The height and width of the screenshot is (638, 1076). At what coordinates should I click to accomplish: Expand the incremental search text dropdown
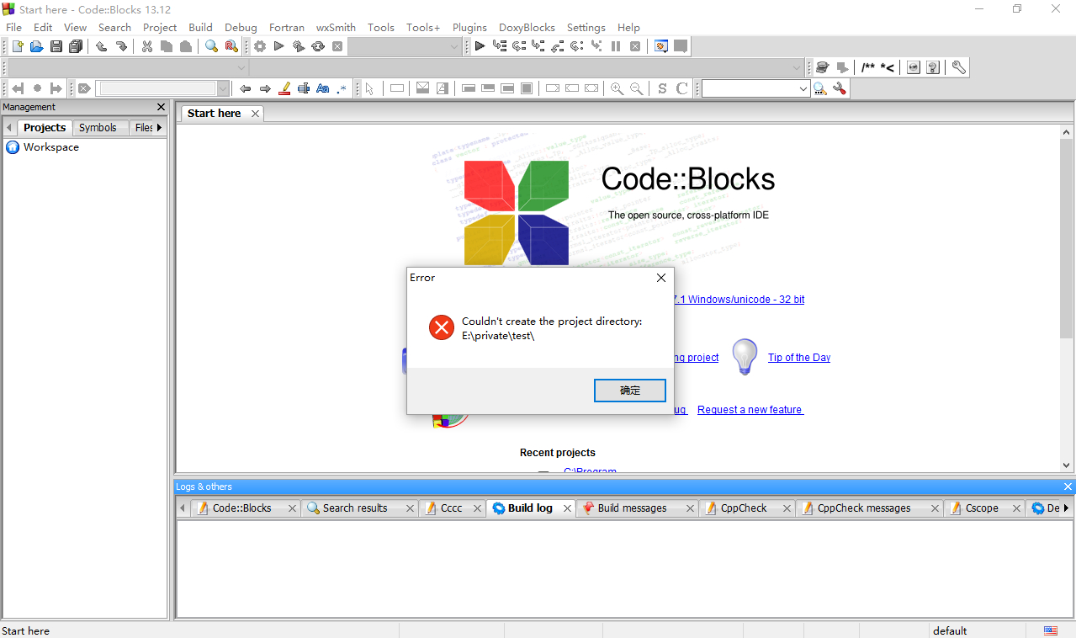click(x=223, y=88)
